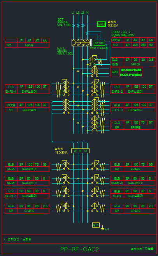The width and height of the screenshot is (158, 256).
Task: Click the installation type note at bottom left
Action: (x=18, y=239)
